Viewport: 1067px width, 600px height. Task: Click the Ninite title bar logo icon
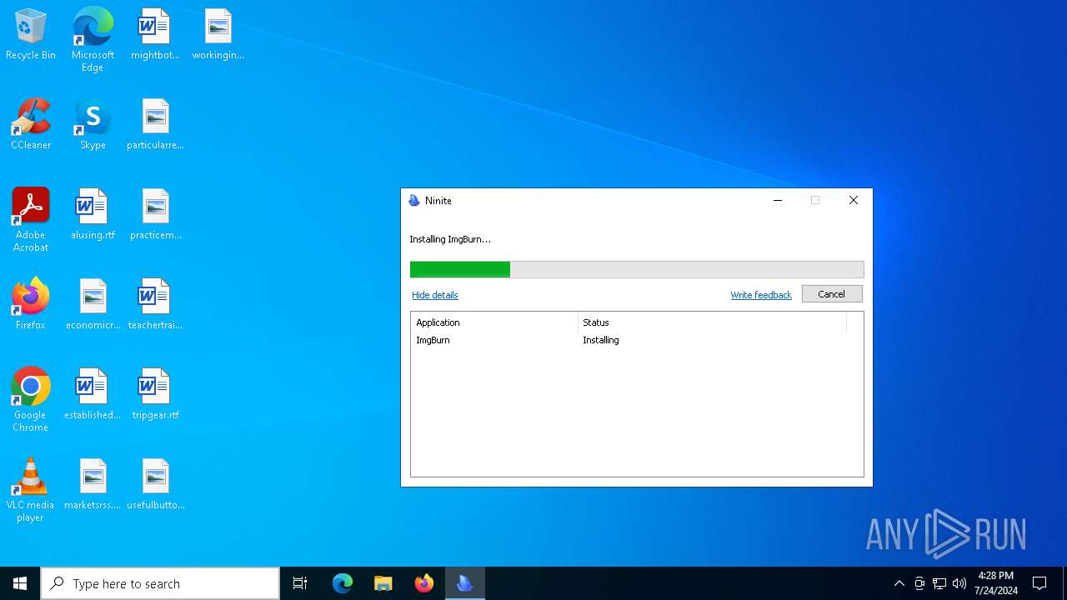coord(414,201)
